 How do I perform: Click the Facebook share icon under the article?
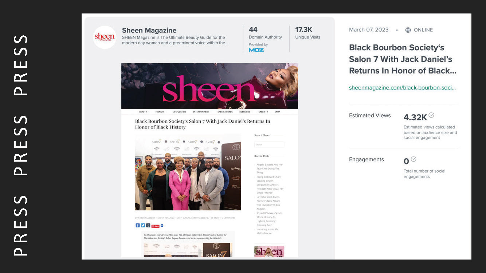(x=138, y=225)
